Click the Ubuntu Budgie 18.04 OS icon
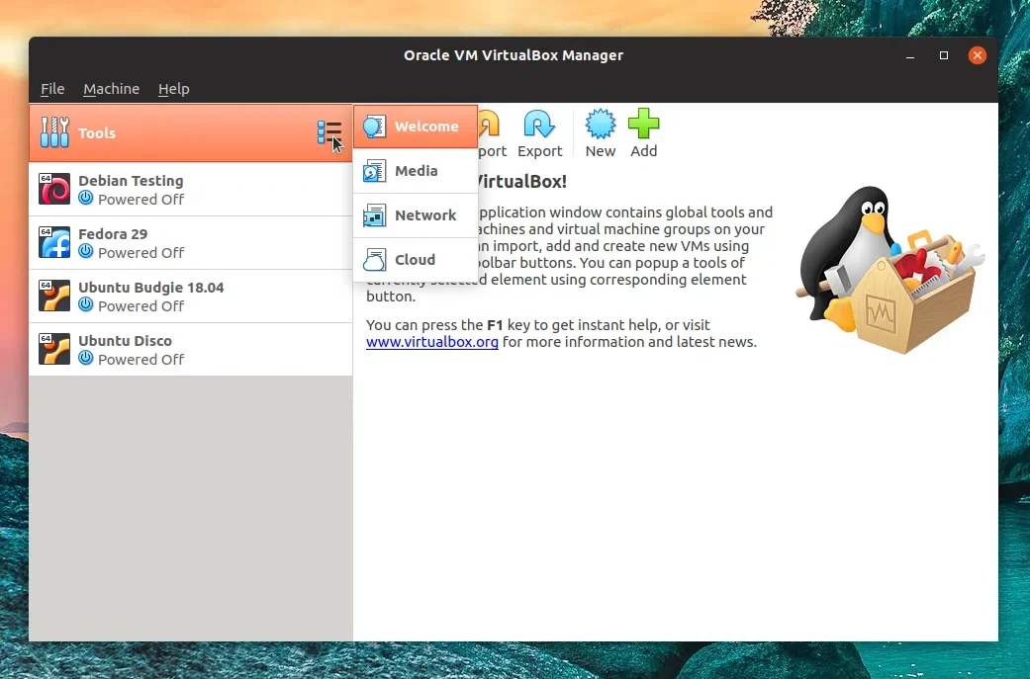1030x679 pixels. pyautogui.click(x=54, y=297)
